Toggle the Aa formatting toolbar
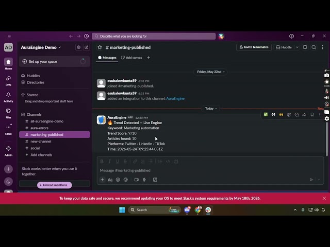This screenshot has width=330, height=247. click(110, 180)
